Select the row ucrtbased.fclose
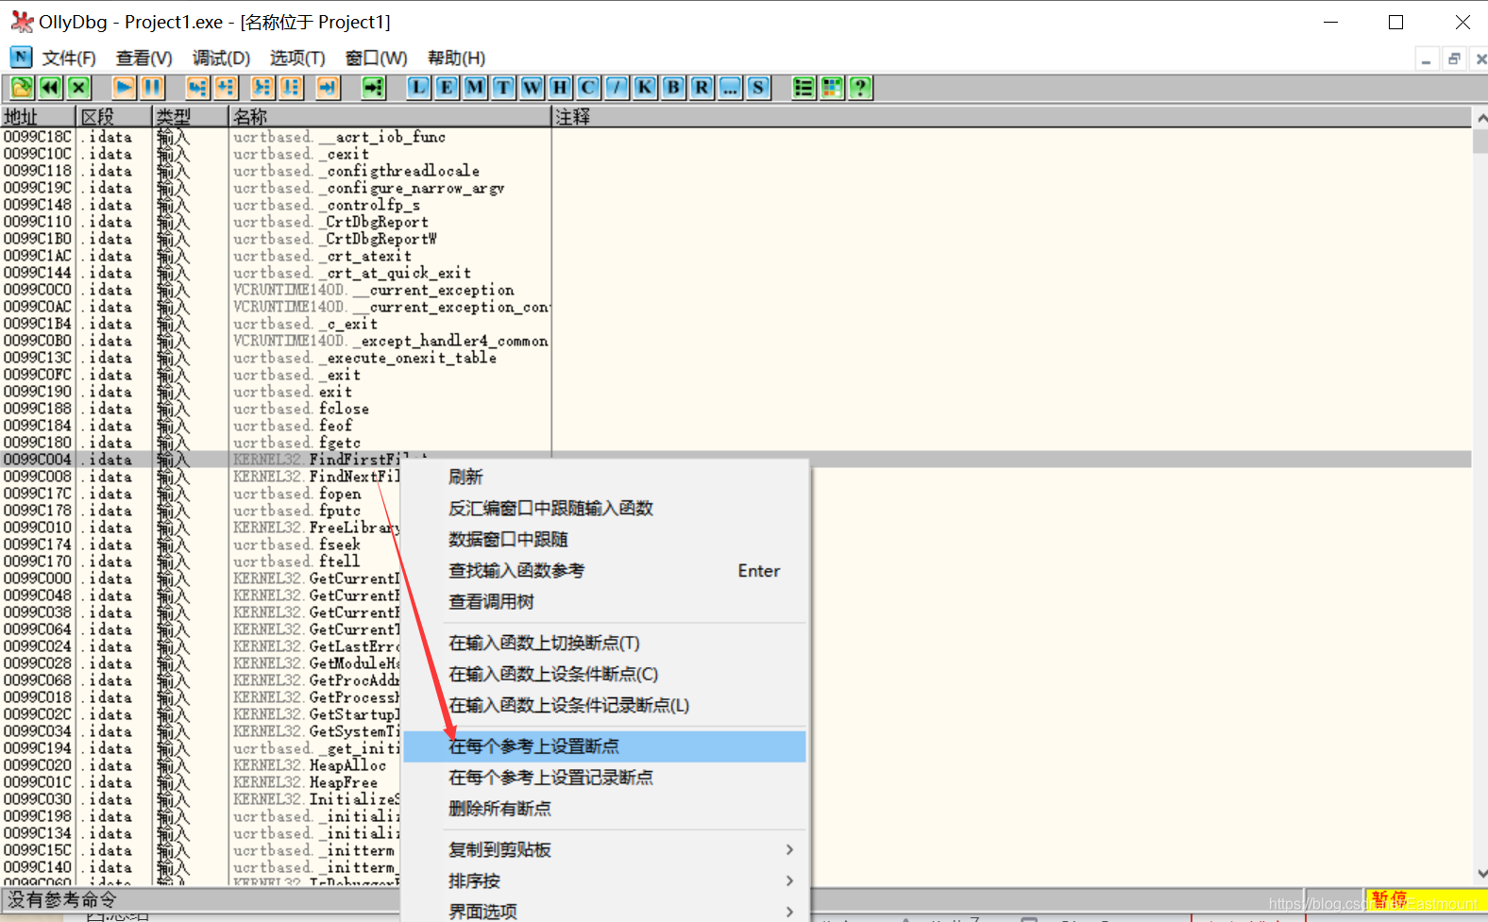Image resolution: width=1488 pixels, height=922 pixels. point(736,409)
